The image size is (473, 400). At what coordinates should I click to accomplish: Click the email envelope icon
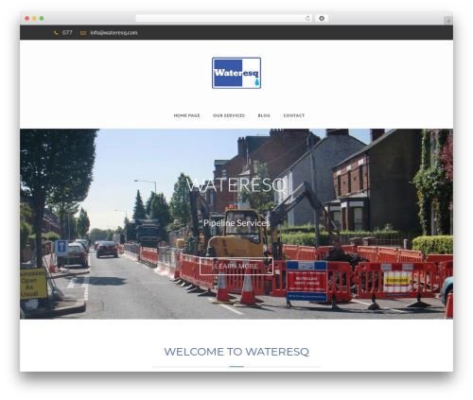coord(83,33)
